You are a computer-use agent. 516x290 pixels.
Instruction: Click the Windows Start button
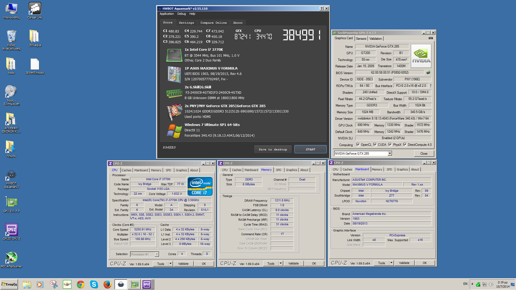9,284
